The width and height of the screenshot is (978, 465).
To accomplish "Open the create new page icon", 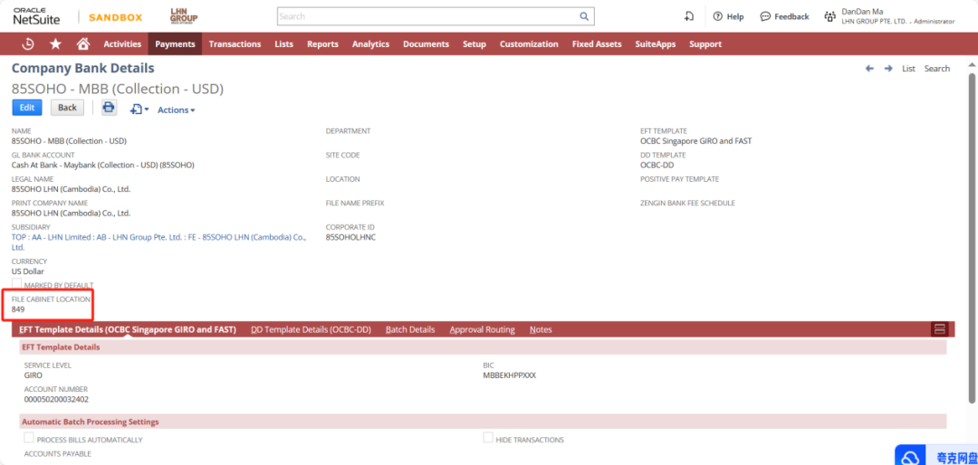I will (689, 16).
